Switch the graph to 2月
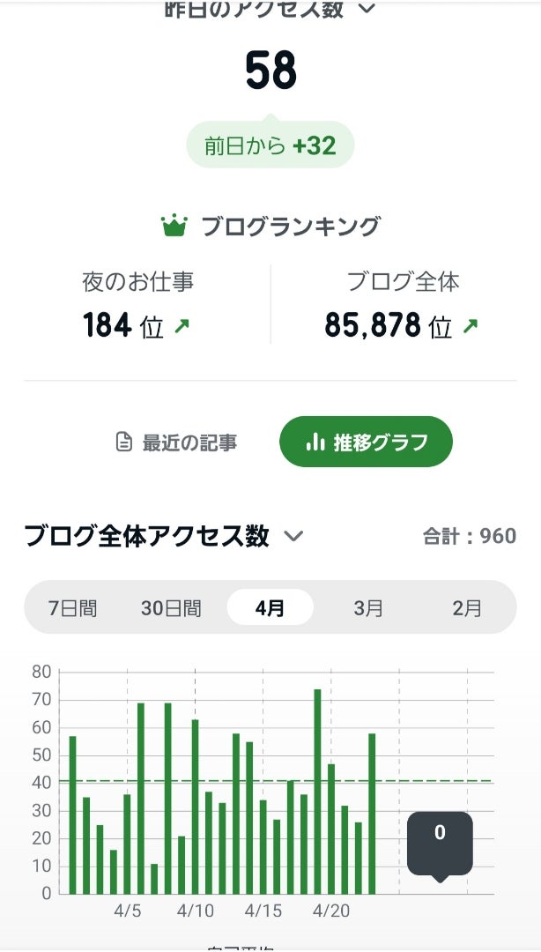This screenshot has width=541, height=952. point(467,607)
